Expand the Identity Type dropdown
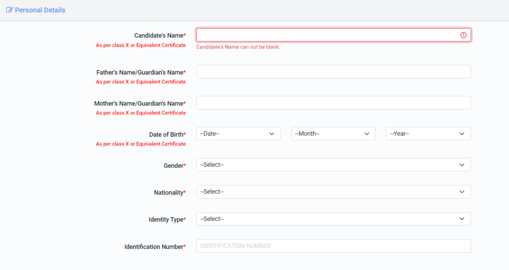Image resolution: width=509 pixels, height=270 pixels. click(x=333, y=219)
